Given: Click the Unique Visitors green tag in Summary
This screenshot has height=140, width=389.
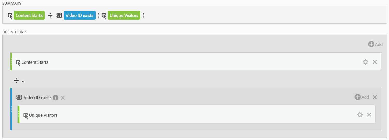Looking at the screenshot, I should coord(124,15).
